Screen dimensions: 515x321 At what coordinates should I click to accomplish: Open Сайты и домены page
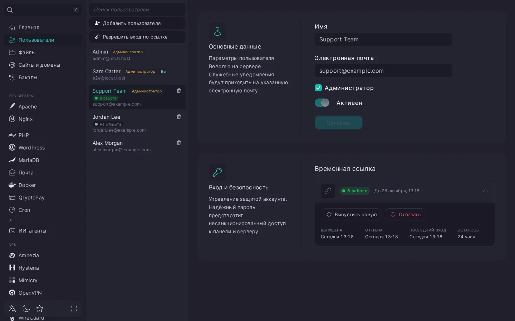click(43, 65)
